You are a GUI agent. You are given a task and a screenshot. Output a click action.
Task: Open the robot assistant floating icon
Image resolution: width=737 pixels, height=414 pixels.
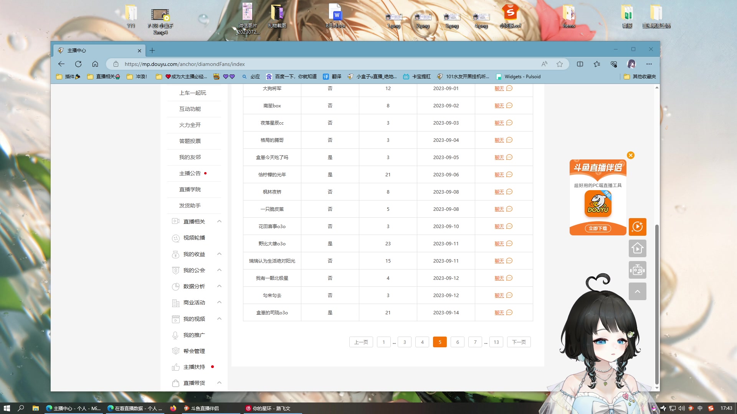638,270
